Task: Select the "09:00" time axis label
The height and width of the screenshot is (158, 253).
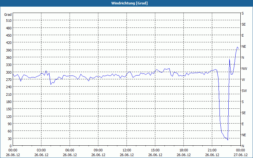Action: point(98,150)
